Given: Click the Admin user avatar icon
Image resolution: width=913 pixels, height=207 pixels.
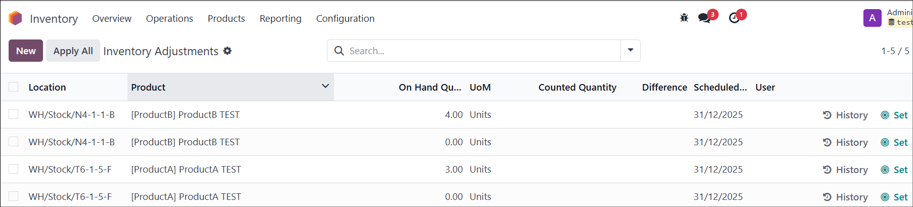Looking at the screenshot, I should pyautogui.click(x=872, y=18).
